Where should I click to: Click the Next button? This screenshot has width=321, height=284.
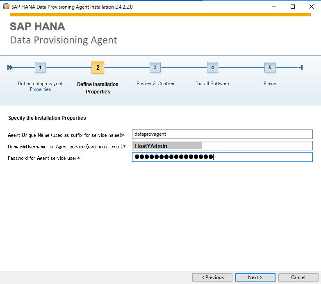(255, 277)
